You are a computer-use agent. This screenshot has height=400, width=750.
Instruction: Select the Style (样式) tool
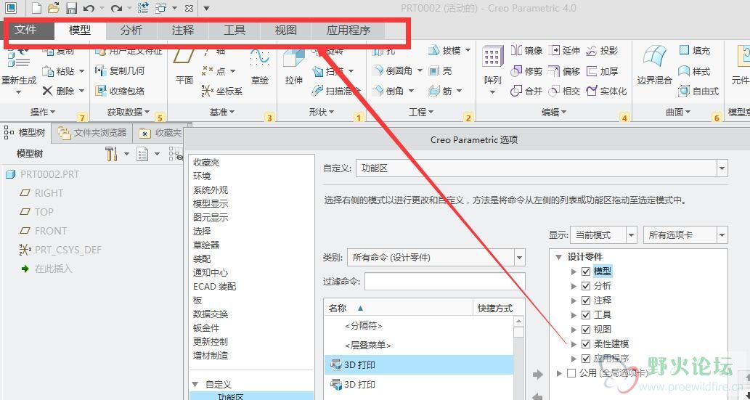click(x=694, y=71)
